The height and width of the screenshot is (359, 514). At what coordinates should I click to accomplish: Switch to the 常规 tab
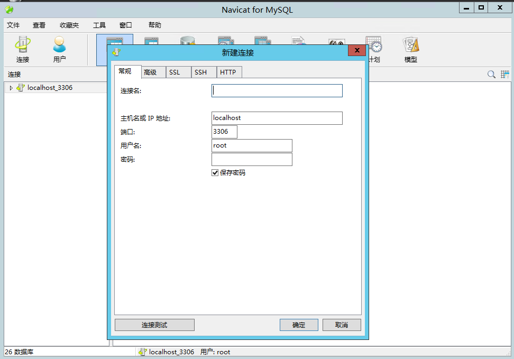point(128,71)
